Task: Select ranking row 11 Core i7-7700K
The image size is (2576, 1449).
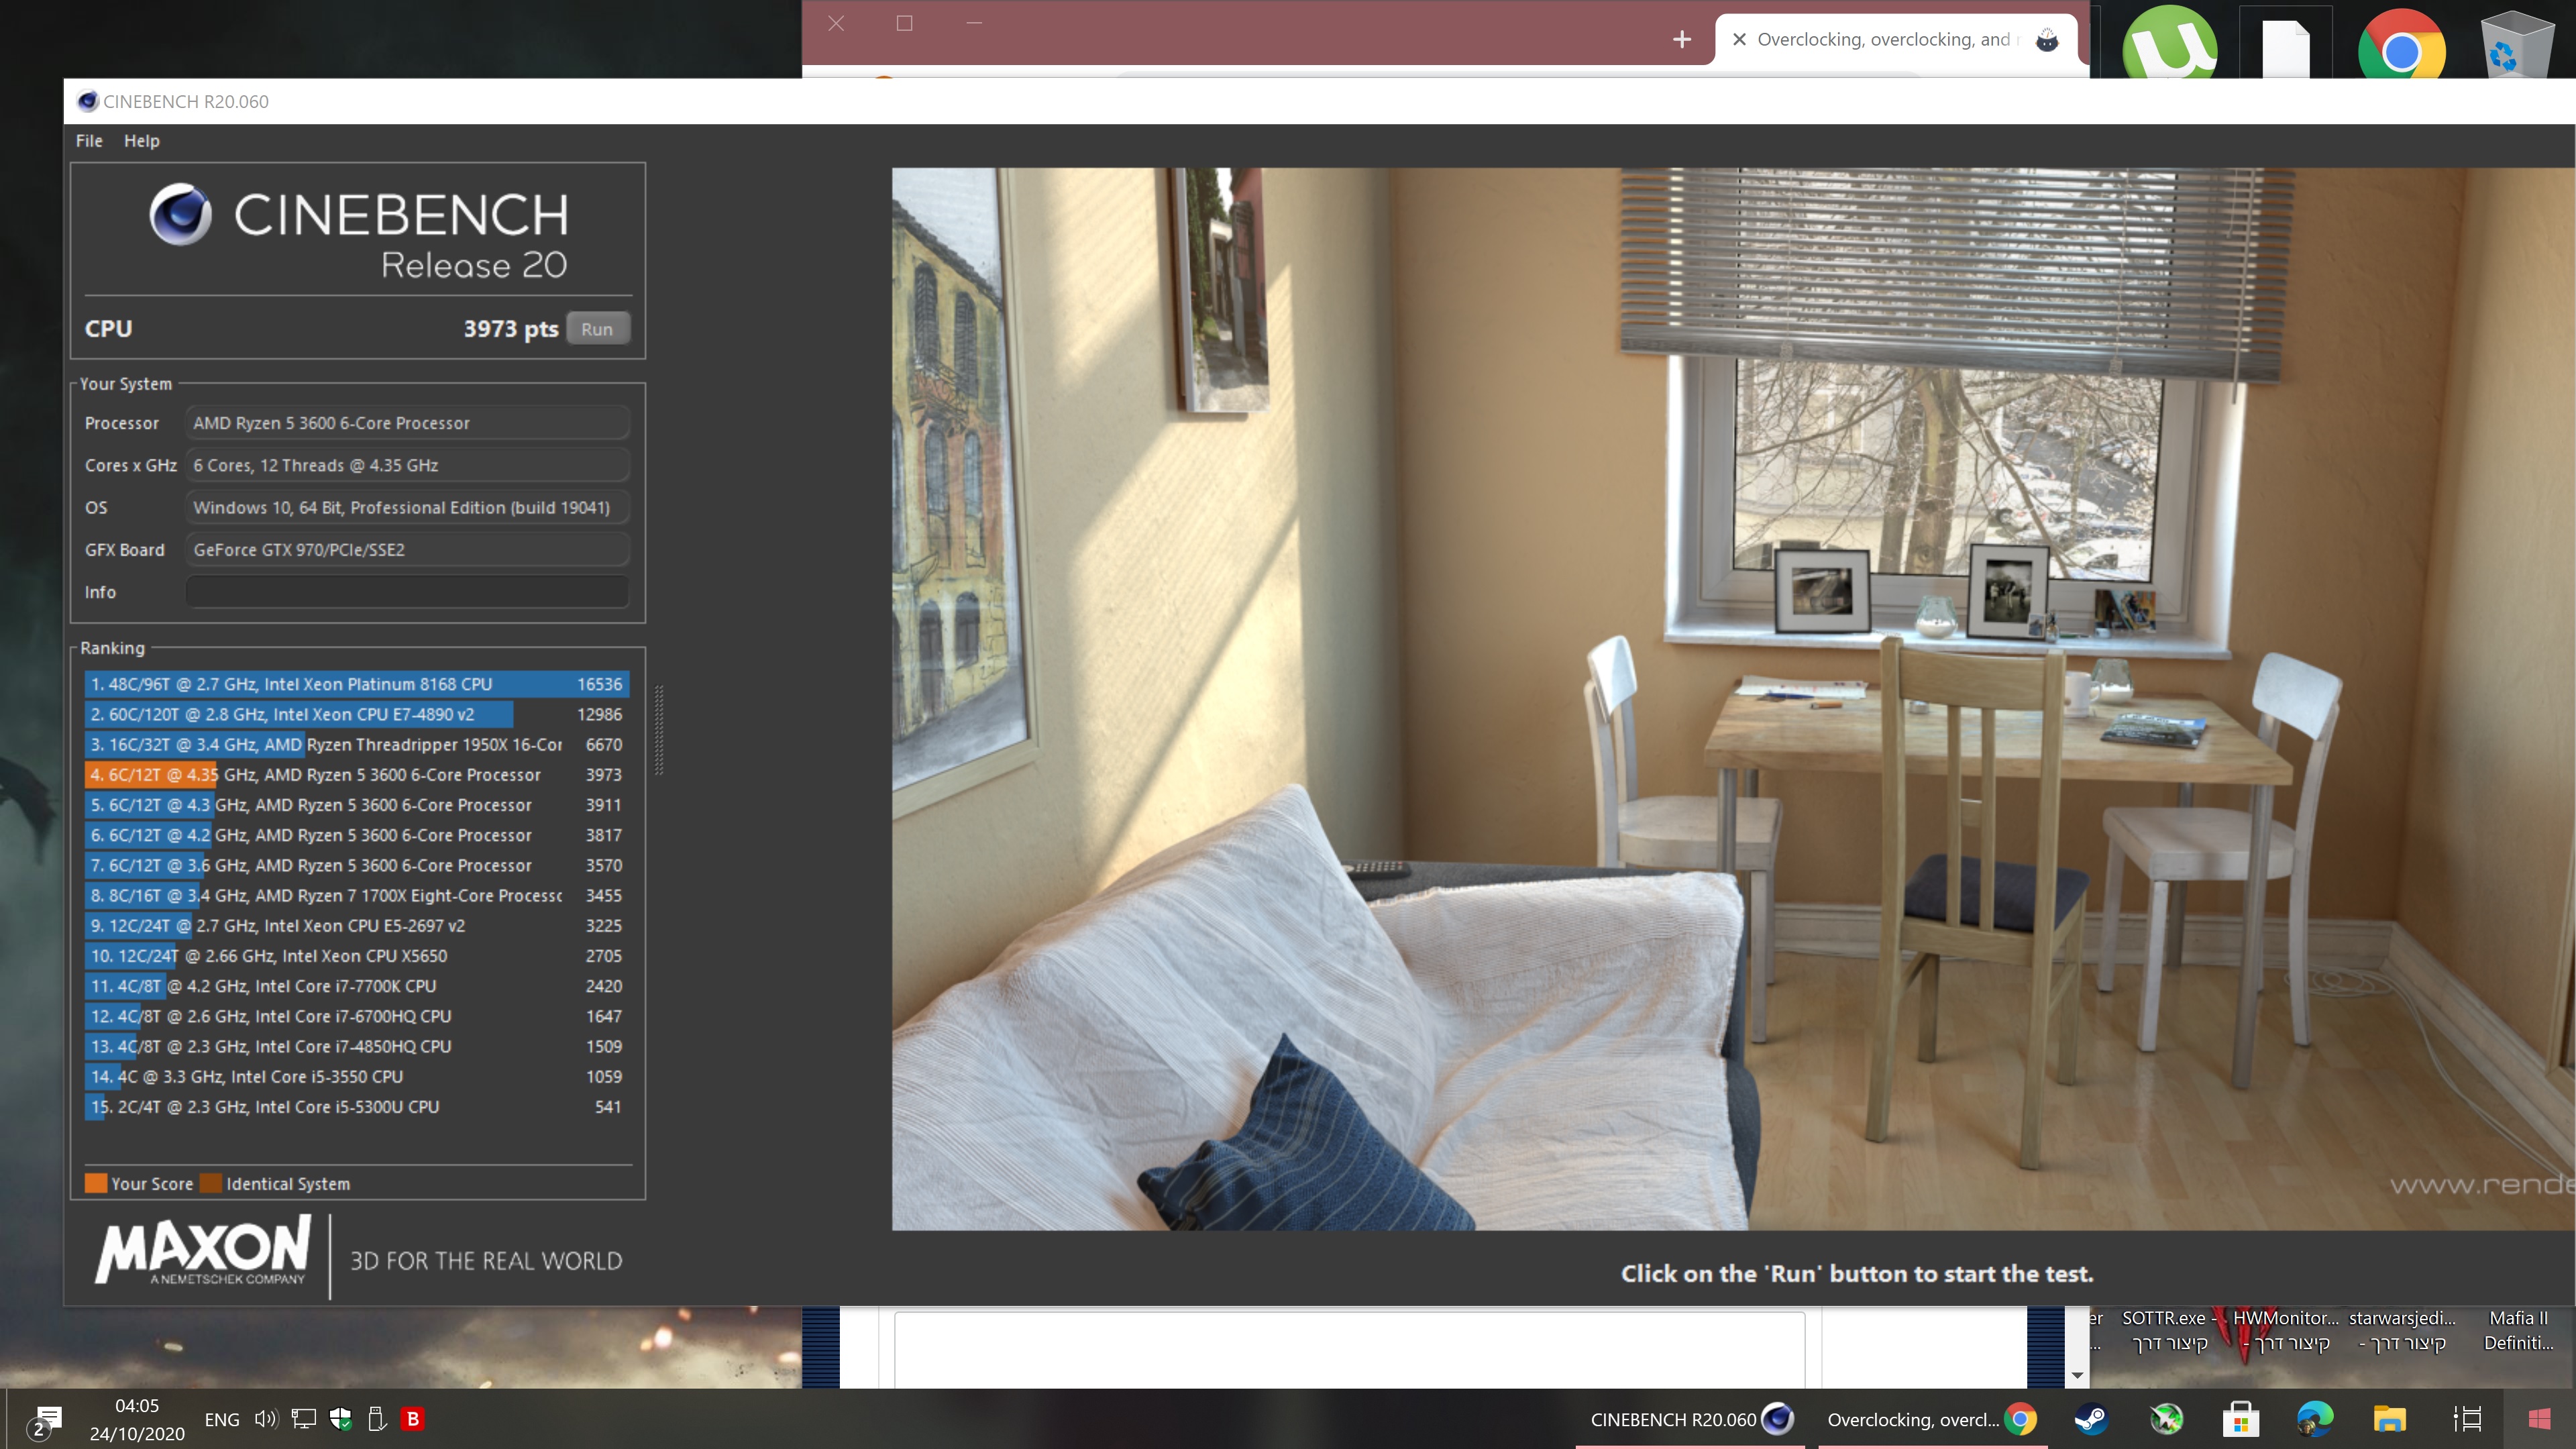Action: (x=357, y=986)
